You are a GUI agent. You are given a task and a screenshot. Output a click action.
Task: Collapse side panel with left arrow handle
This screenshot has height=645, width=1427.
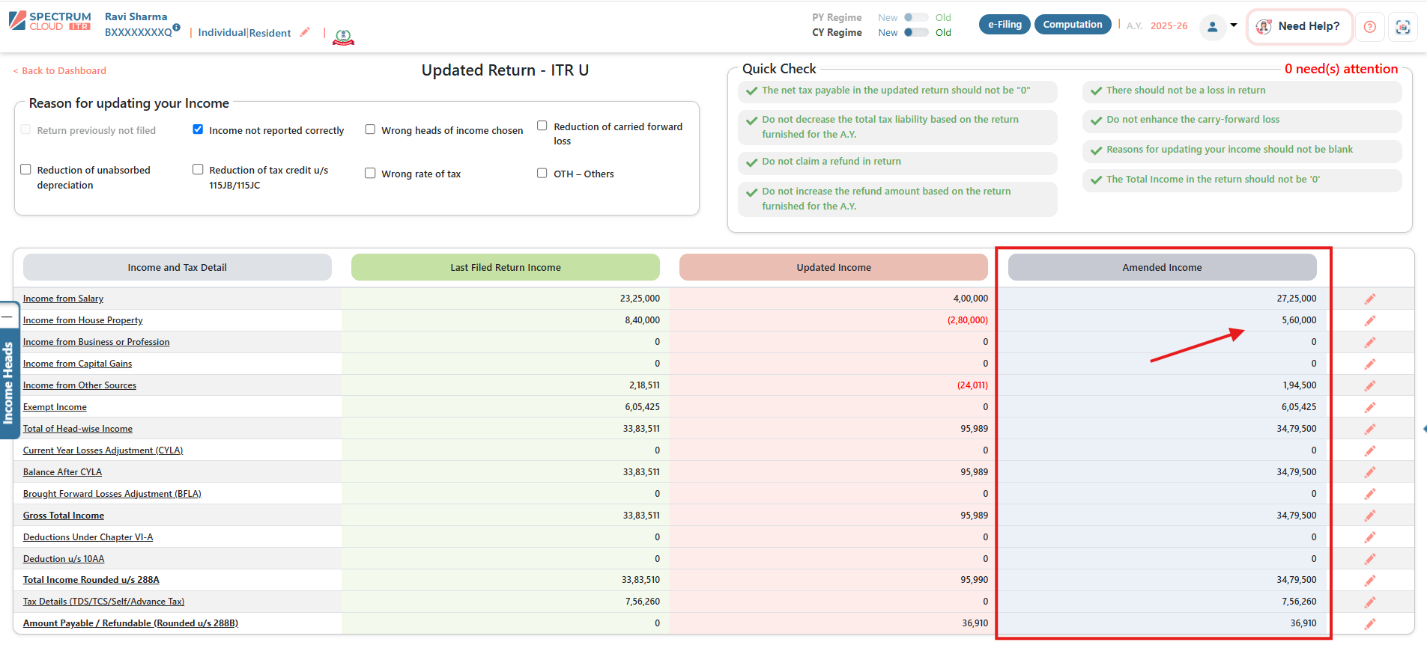tap(1424, 429)
